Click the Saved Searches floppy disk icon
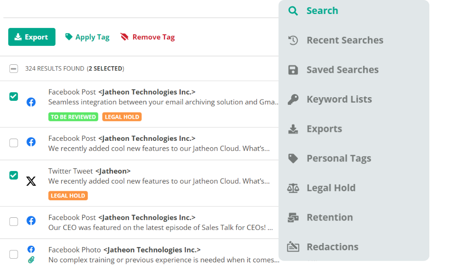The height and width of the screenshot is (270, 451). click(293, 70)
